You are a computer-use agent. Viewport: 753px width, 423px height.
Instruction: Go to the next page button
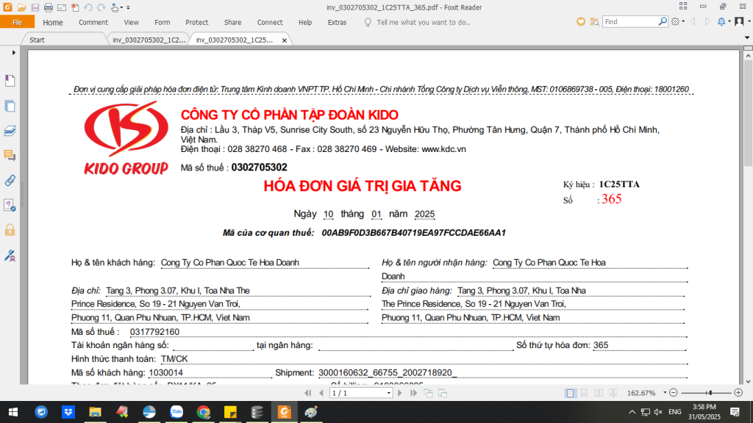pyautogui.click(x=399, y=393)
